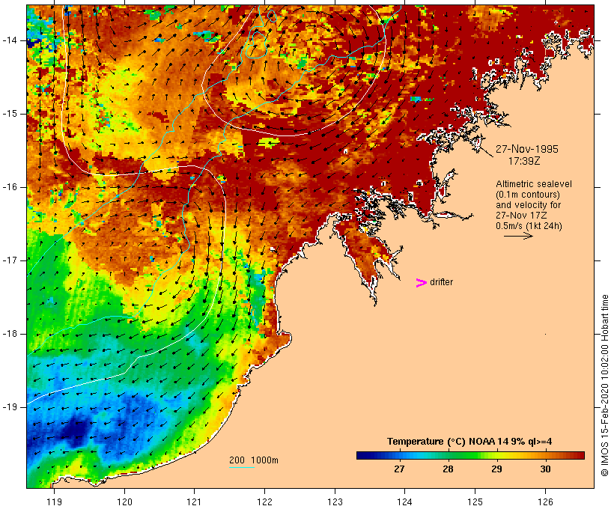Click the '27-Nov 17Z' caption line

pos(522,216)
